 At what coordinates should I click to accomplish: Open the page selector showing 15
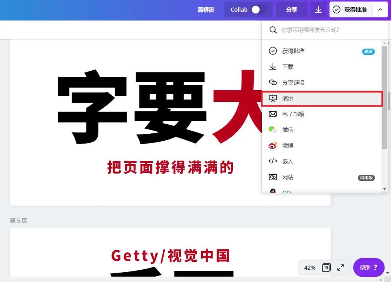pyautogui.click(x=326, y=268)
